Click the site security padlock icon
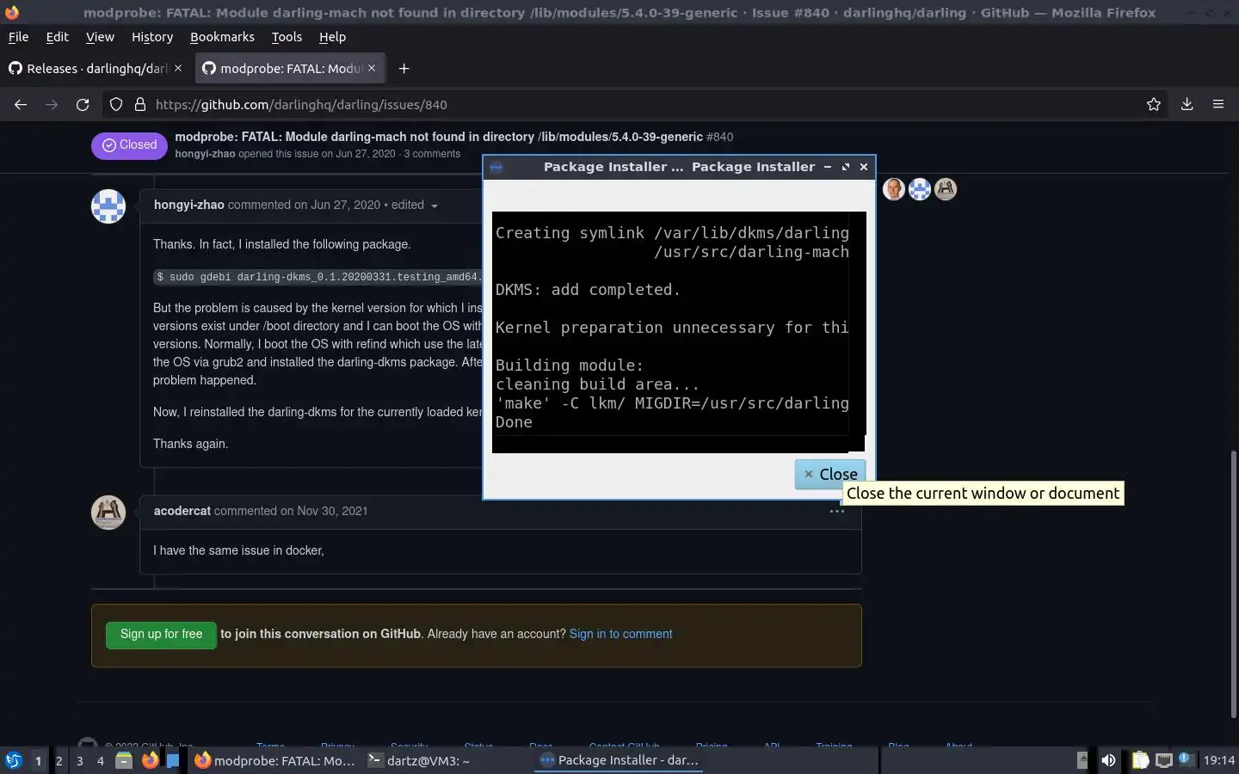1239x774 pixels. point(140,105)
